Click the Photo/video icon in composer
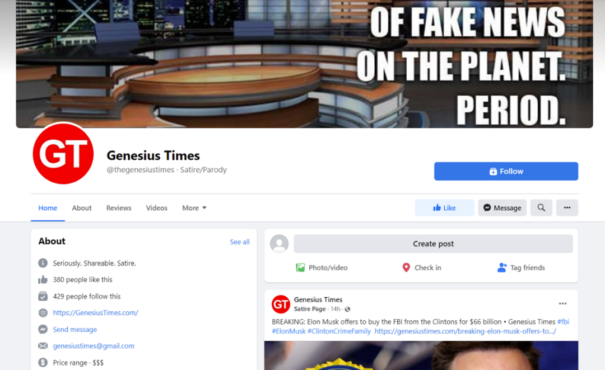Image resolution: width=605 pixels, height=370 pixels. tap(300, 268)
